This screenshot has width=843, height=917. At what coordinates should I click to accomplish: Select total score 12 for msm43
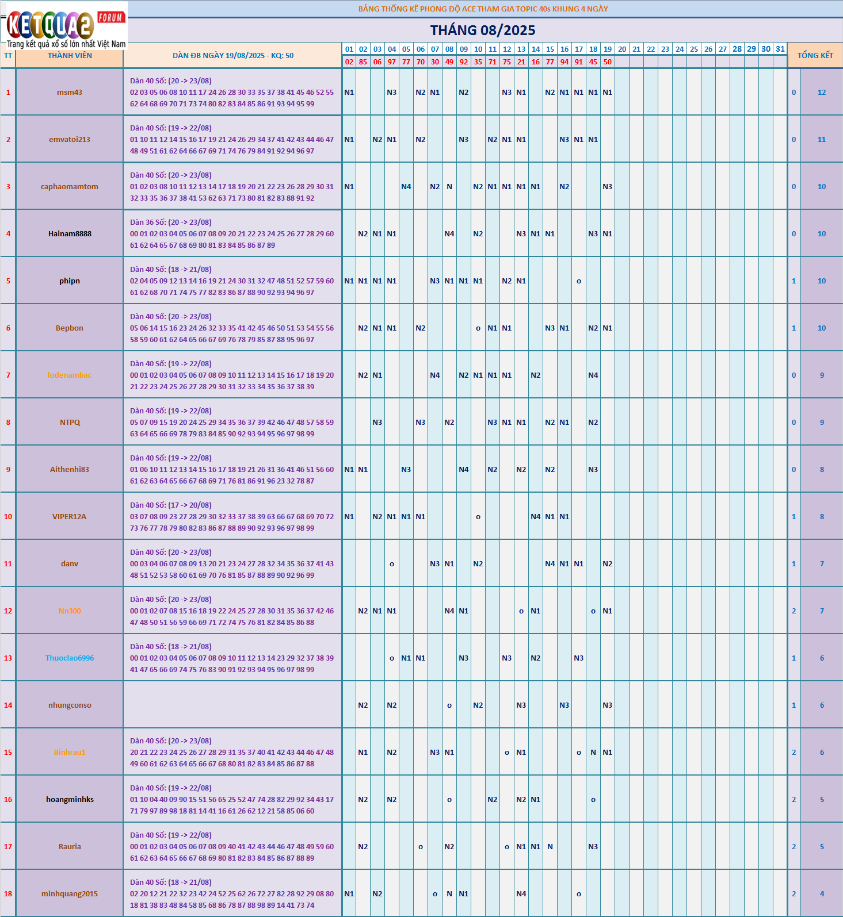click(822, 93)
